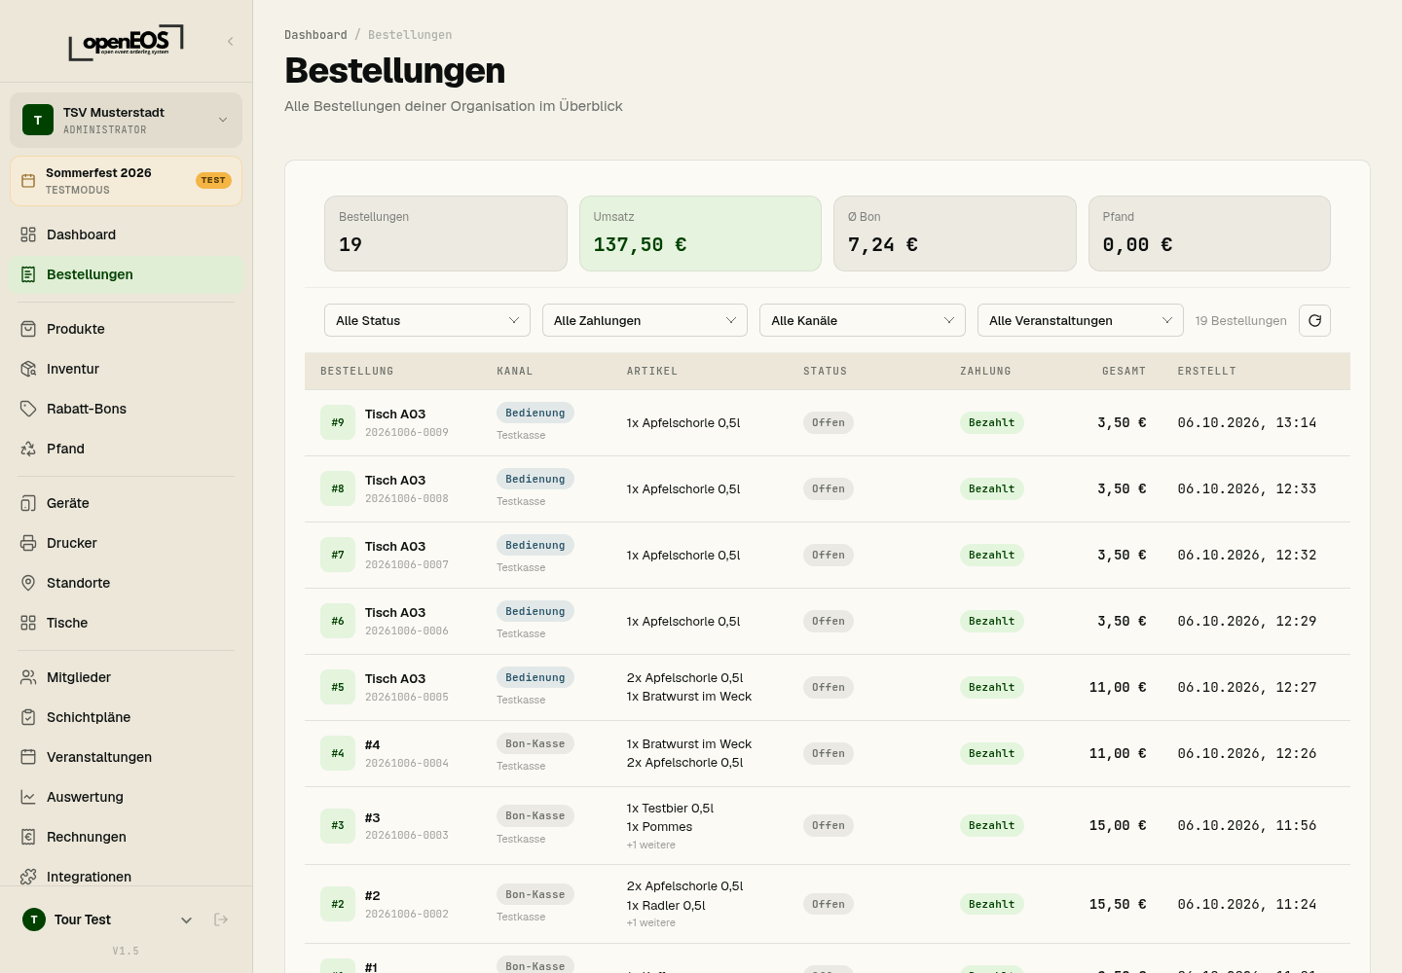Viewport: 1402px width, 973px height.
Task: Click the Sommerfest 2026 calendar icon
Action: point(28,181)
